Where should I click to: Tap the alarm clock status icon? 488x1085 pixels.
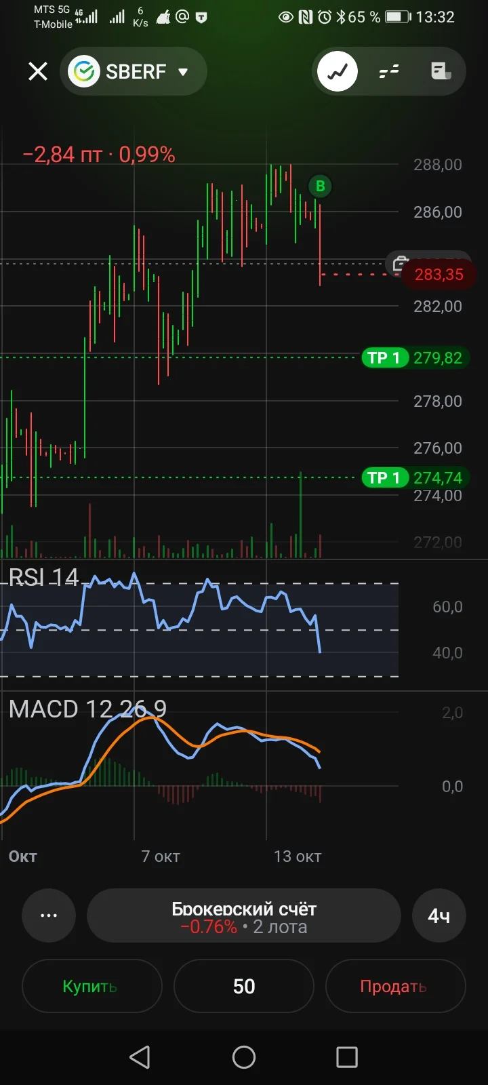[325, 17]
